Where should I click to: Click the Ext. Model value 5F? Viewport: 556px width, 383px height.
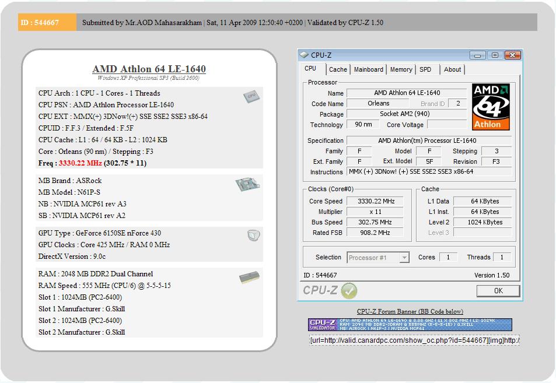429,161
